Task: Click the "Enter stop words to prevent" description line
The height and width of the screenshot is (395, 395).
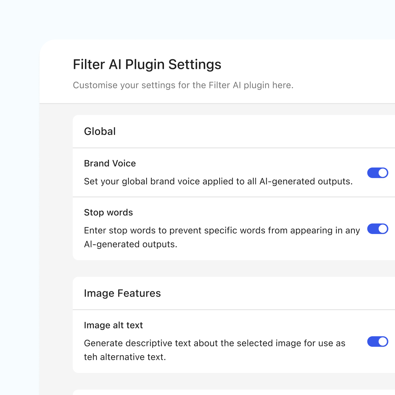Action: [222, 230]
